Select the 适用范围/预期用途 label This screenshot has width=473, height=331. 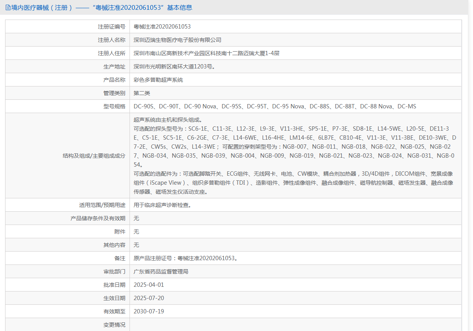(102, 205)
